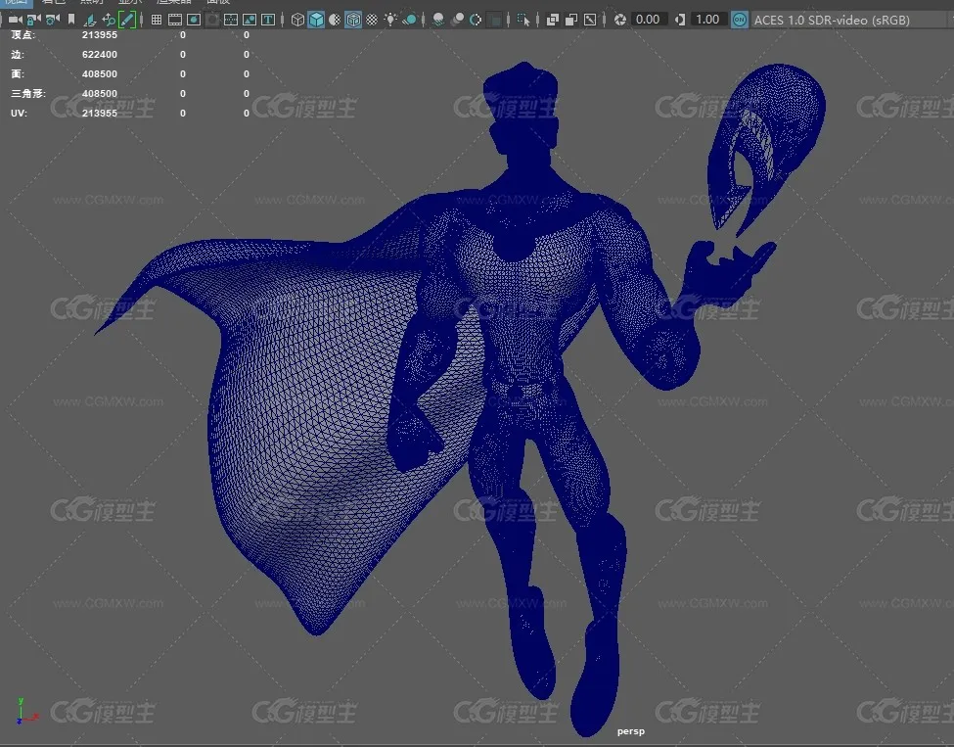
Task: Open the 渲染器 menu
Action: click(x=174, y=2)
